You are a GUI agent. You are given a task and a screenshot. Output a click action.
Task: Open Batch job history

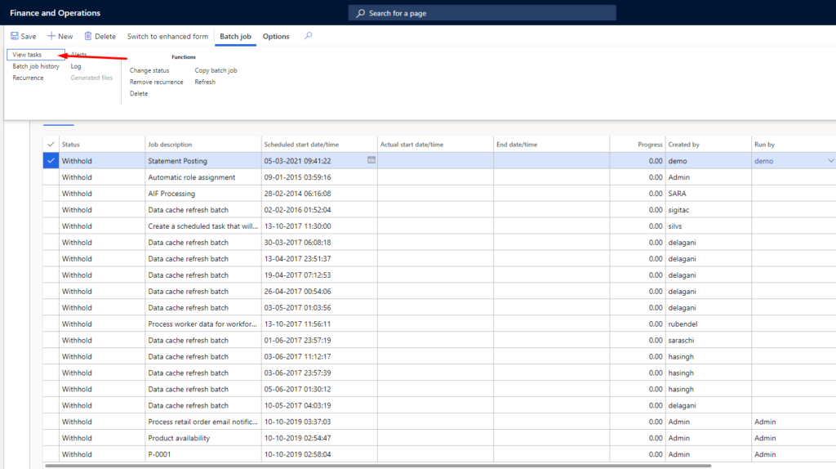point(36,66)
